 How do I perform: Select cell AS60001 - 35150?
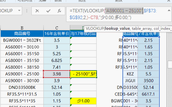pos(22,54)
